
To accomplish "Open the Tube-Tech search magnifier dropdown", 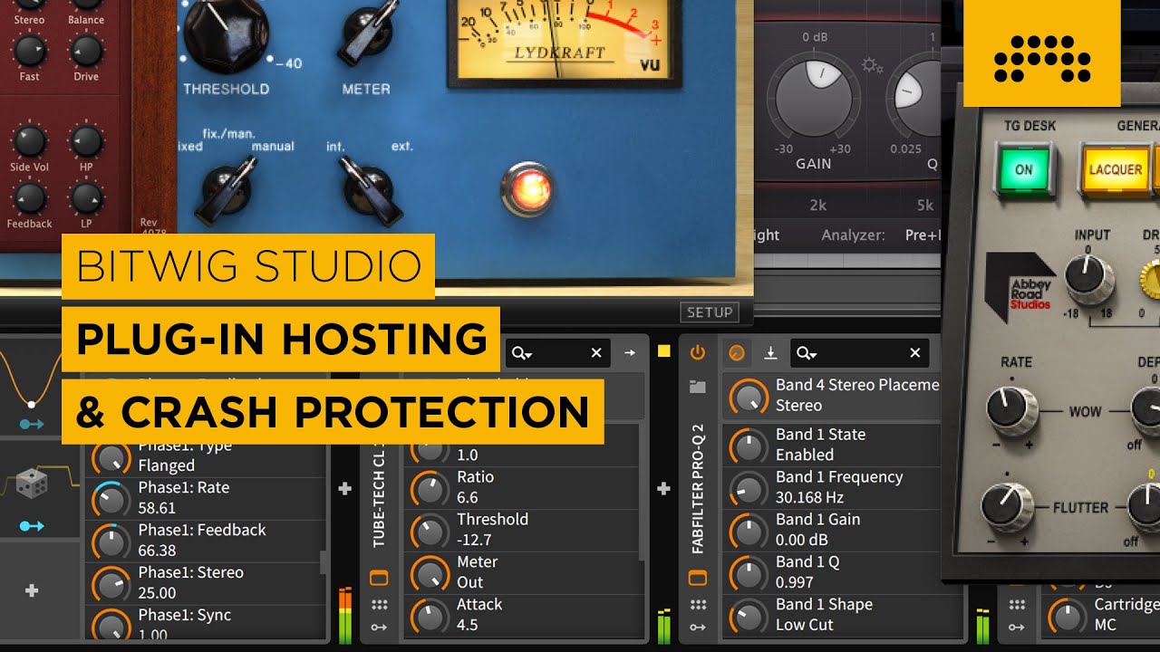I will [522, 353].
